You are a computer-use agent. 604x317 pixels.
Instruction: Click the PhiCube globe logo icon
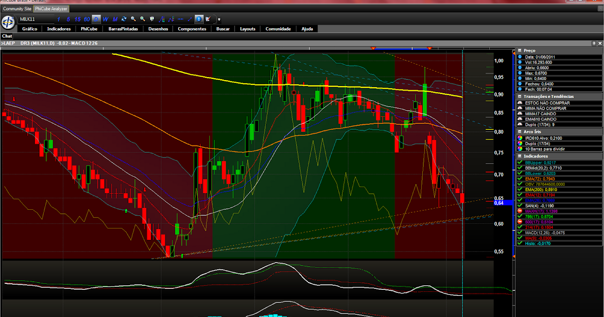click(x=8, y=22)
